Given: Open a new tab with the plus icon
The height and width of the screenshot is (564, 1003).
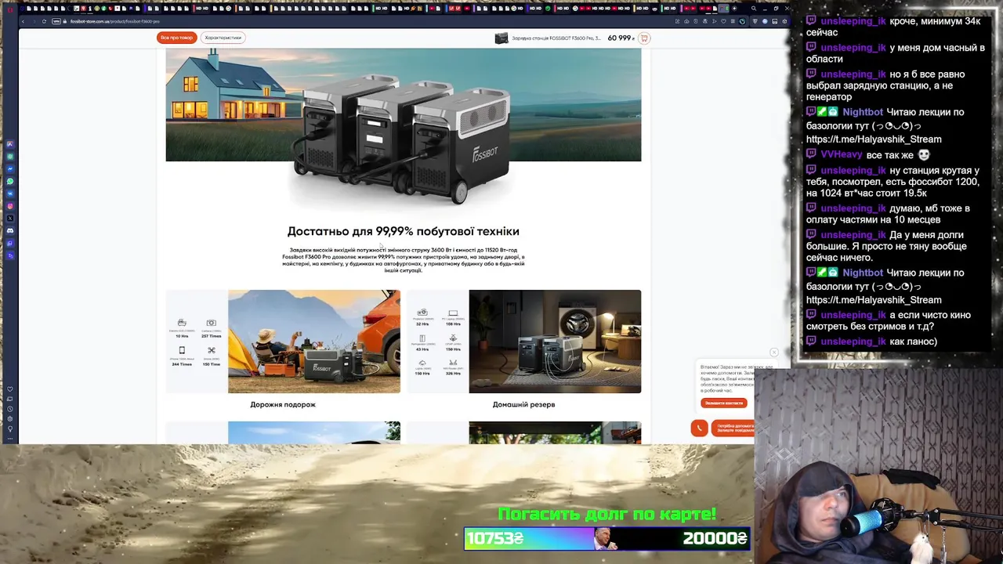Looking at the screenshot, I should pyautogui.click(x=734, y=8).
